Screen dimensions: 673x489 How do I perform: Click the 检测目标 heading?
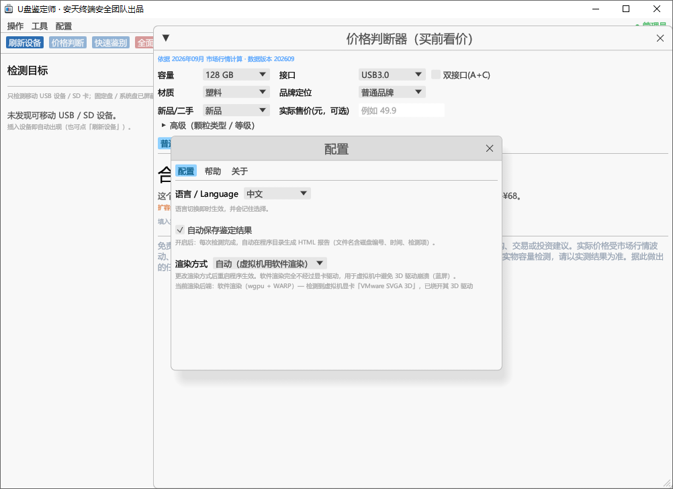(28, 71)
